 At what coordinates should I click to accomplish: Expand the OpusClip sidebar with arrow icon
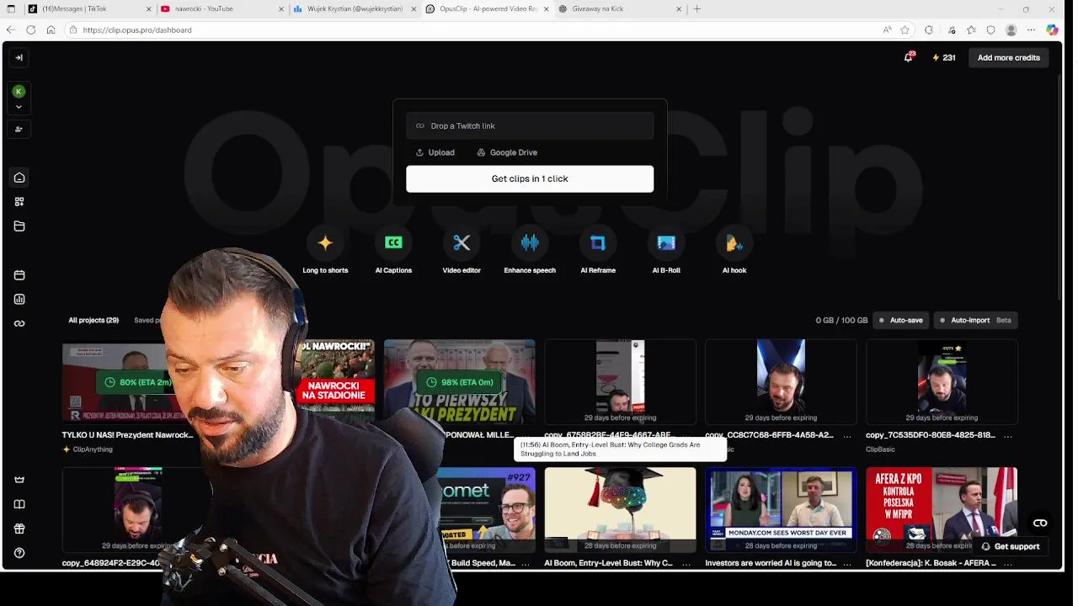coord(19,57)
